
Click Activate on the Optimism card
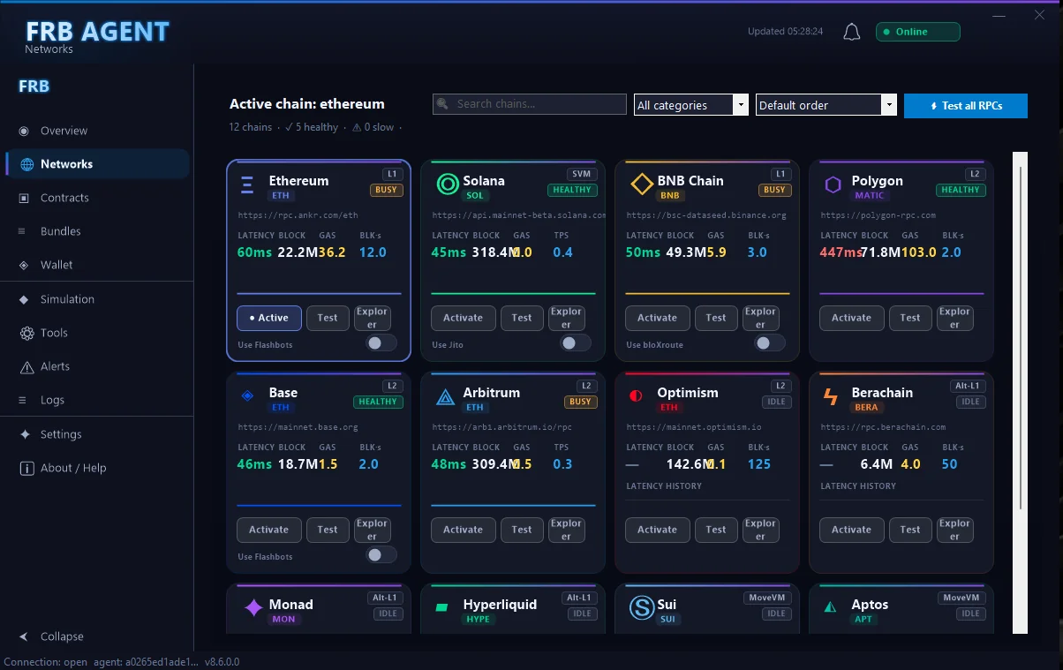(x=657, y=530)
